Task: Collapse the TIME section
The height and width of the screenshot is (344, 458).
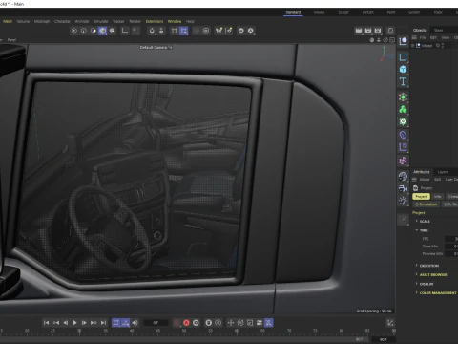Action: pos(423,230)
